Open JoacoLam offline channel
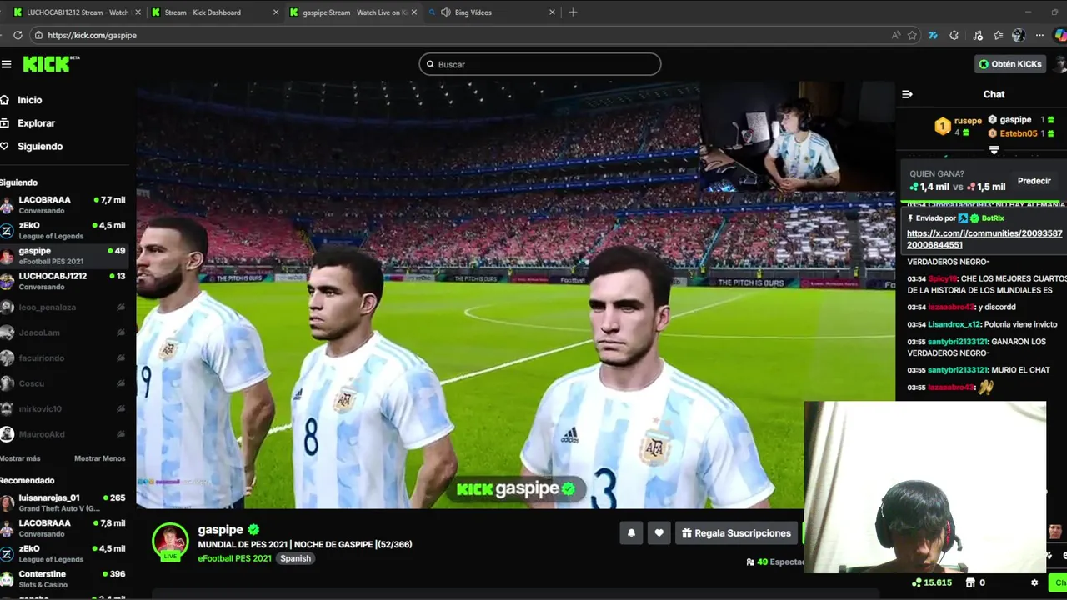 pos(64,332)
